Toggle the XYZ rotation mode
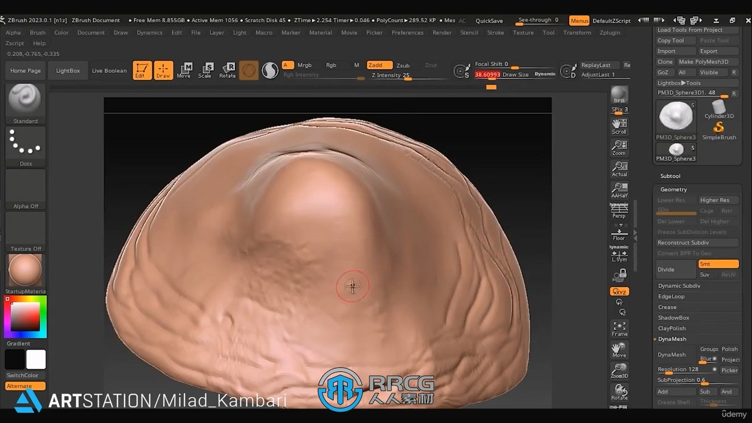752x423 pixels. click(619, 291)
